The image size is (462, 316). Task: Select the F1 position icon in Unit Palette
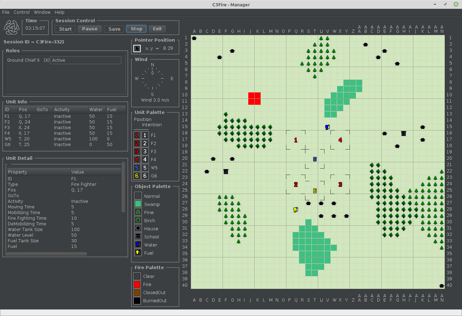click(x=137, y=135)
